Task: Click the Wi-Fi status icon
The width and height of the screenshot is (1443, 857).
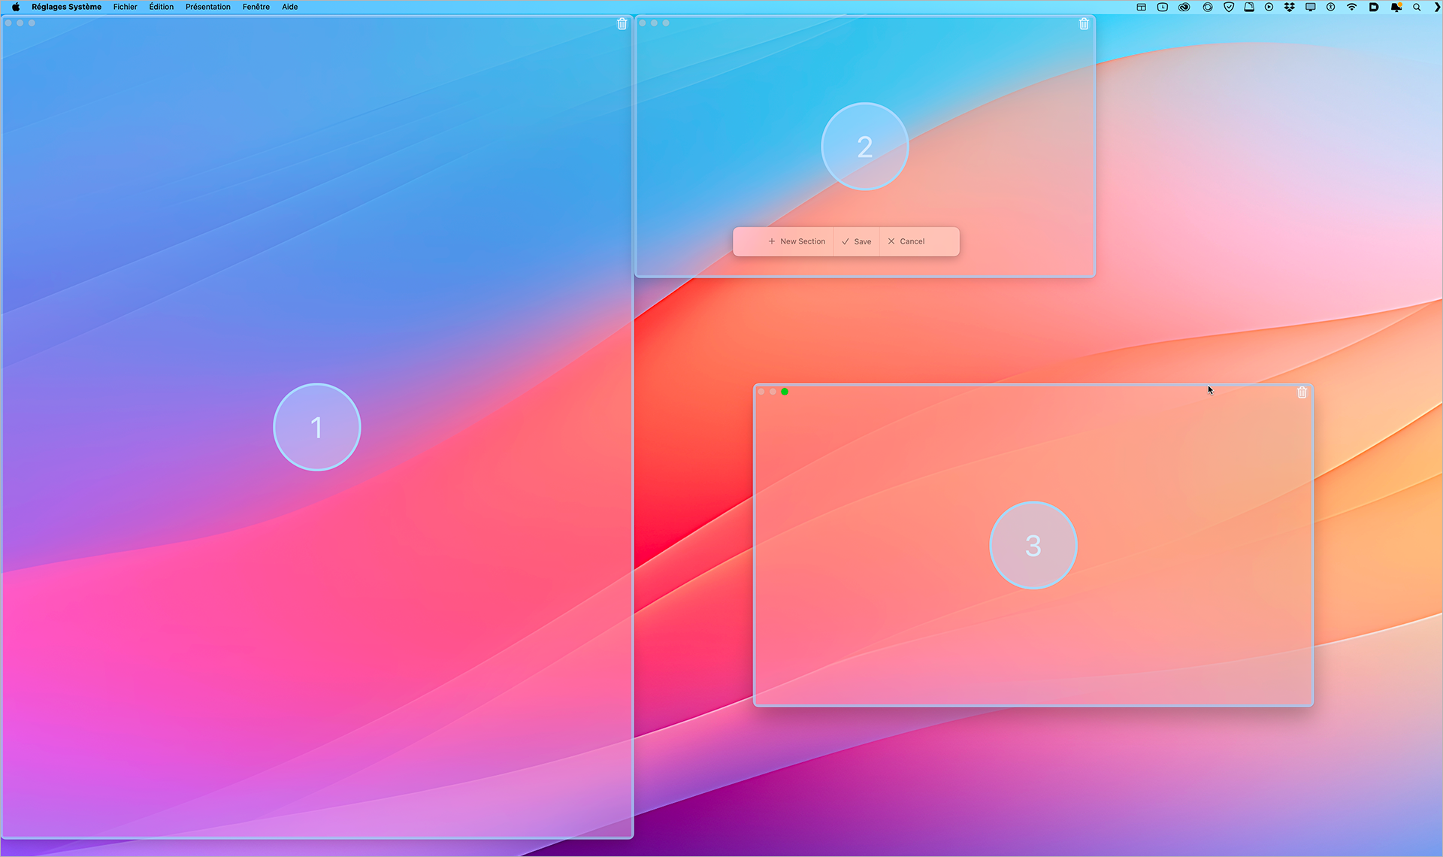Action: pyautogui.click(x=1352, y=7)
